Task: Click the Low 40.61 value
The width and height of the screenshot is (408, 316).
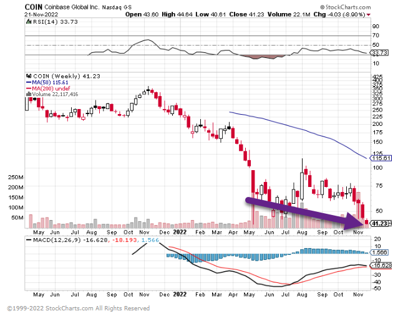Action: [211, 14]
